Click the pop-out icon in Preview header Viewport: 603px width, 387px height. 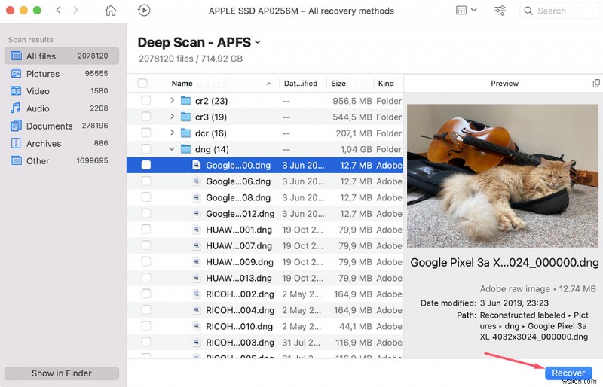coord(596,84)
